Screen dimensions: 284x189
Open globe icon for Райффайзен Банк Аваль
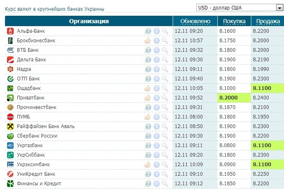click(x=148, y=126)
